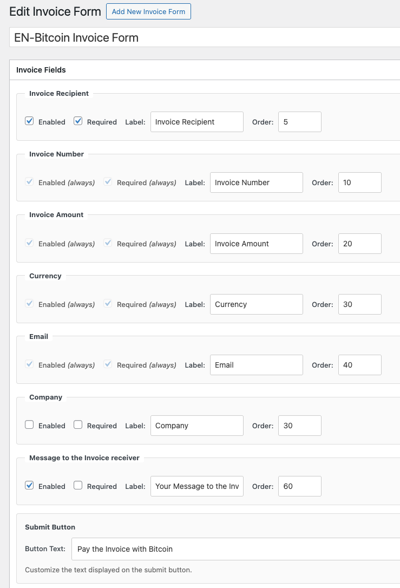400x588 pixels.
Task: Uncheck Required for Invoice Recipient
Action: pos(78,121)
